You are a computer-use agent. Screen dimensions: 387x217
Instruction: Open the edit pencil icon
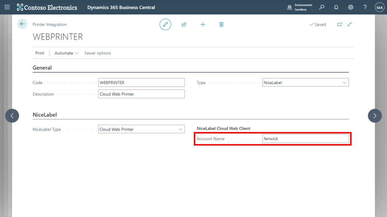click(x=165, y=24)
